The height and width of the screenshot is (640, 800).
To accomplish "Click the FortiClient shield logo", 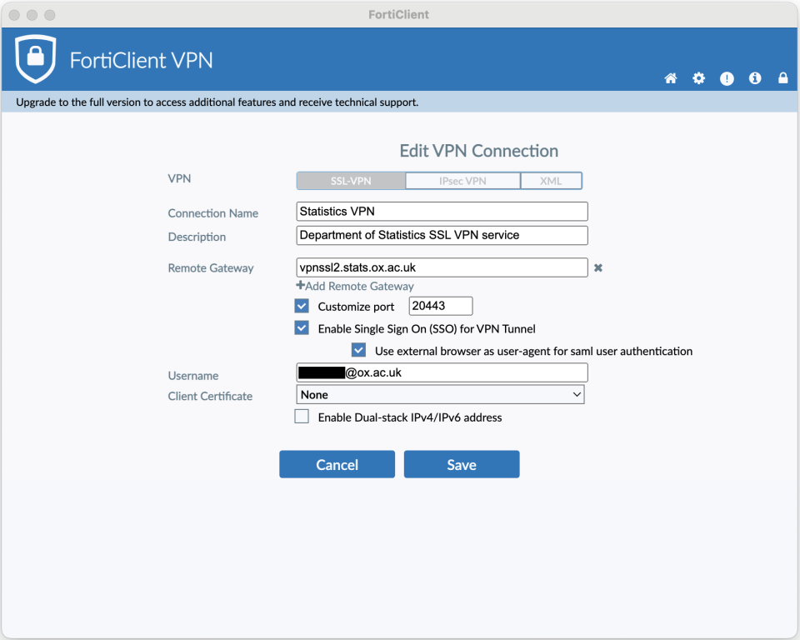I will pyautogui.click(x=35, y=60).
